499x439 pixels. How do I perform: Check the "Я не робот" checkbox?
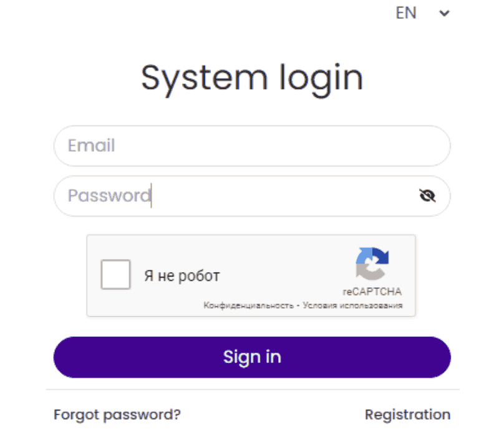(116, 275)
